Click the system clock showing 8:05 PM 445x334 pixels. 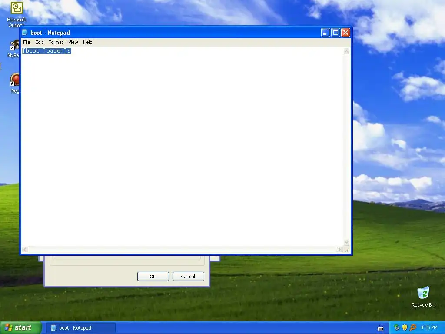point(429,327)
